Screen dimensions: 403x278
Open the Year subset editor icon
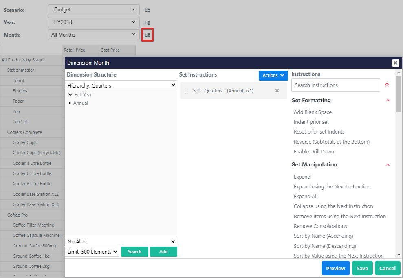(x=147, y=22)
